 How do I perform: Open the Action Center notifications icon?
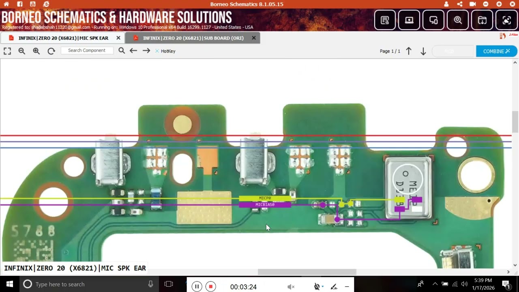coord(506,284)
